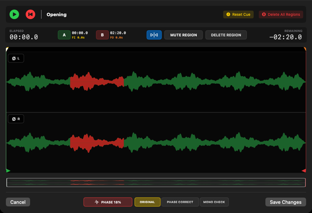The width and height of the screenshot is (312, 213).
Task: Click the white cue-in marker at top left
Action: [x=7, y=49]
